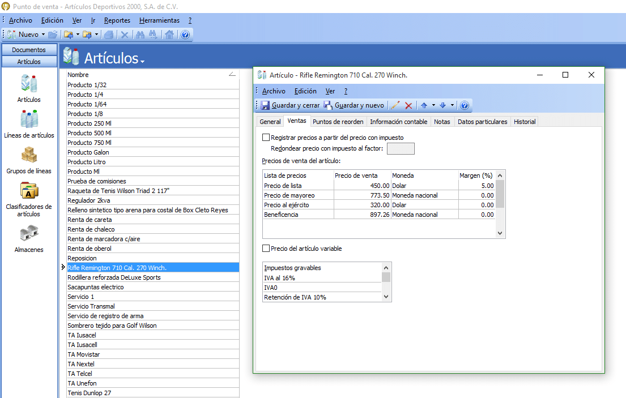Click the import folder icon with left arrow
This screenshot has width=626, height=398.
pos(69,35)
